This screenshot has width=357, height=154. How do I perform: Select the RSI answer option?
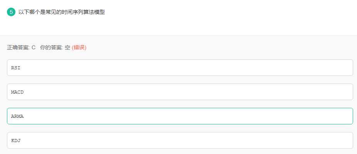pyautogui.click(x=180, y=67)
